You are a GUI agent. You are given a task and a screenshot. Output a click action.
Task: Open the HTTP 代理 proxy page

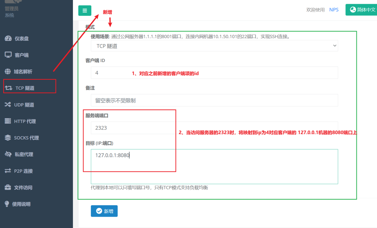(24, 121)
